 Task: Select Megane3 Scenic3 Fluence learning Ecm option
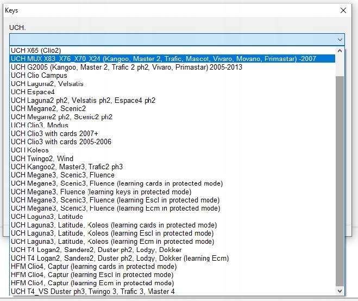click(173, 208)
